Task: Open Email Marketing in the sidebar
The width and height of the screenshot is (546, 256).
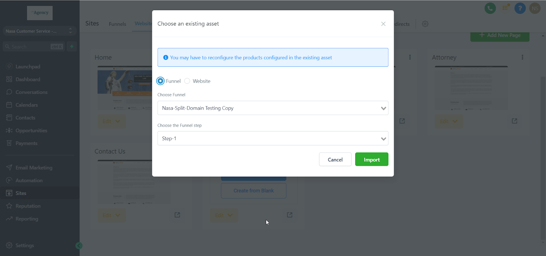Action: tap(34, 167)
